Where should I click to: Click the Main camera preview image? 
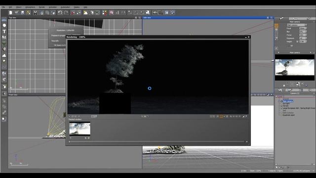[295, 67]
